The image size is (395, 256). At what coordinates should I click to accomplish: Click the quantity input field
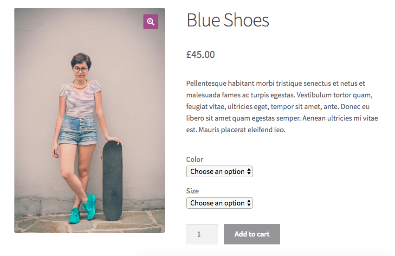tap(202, 234)
